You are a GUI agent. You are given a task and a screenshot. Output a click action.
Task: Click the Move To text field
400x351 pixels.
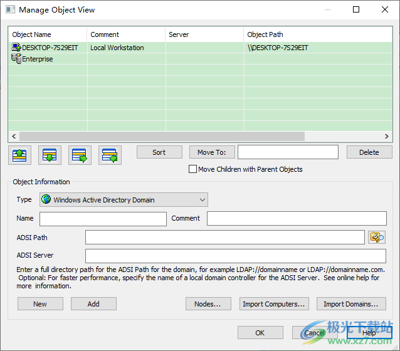288,152
